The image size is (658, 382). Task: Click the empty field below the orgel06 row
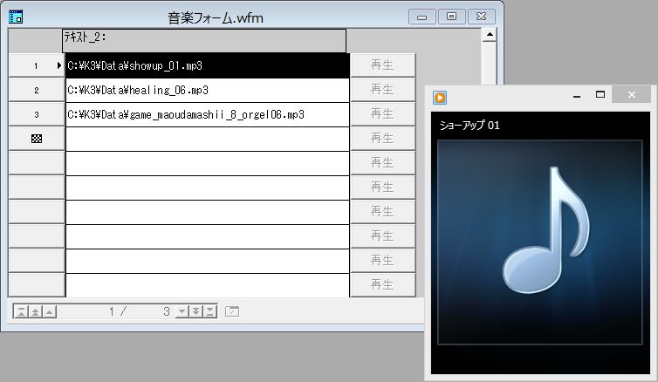[207, 139]
